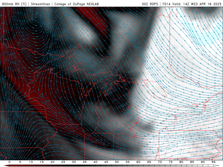Click the '20' label on the colorbar scale
The image size is (223, 167).
pos(52,162)
